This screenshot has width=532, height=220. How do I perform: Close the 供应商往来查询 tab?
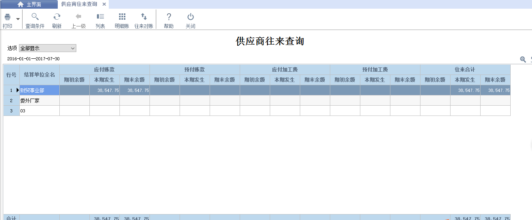pyautogui.click(x=104, y=4)
